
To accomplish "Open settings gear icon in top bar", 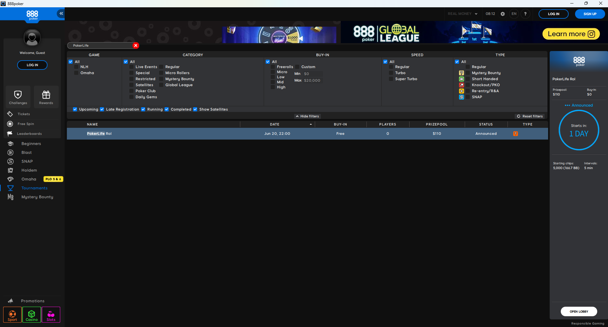I will pyautogui.click(x=502, y=14).
